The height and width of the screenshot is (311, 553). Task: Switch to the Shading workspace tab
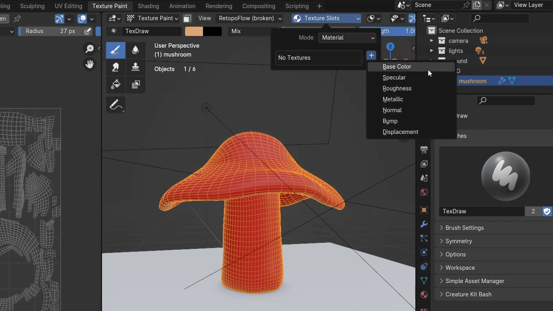pos(148,6)
